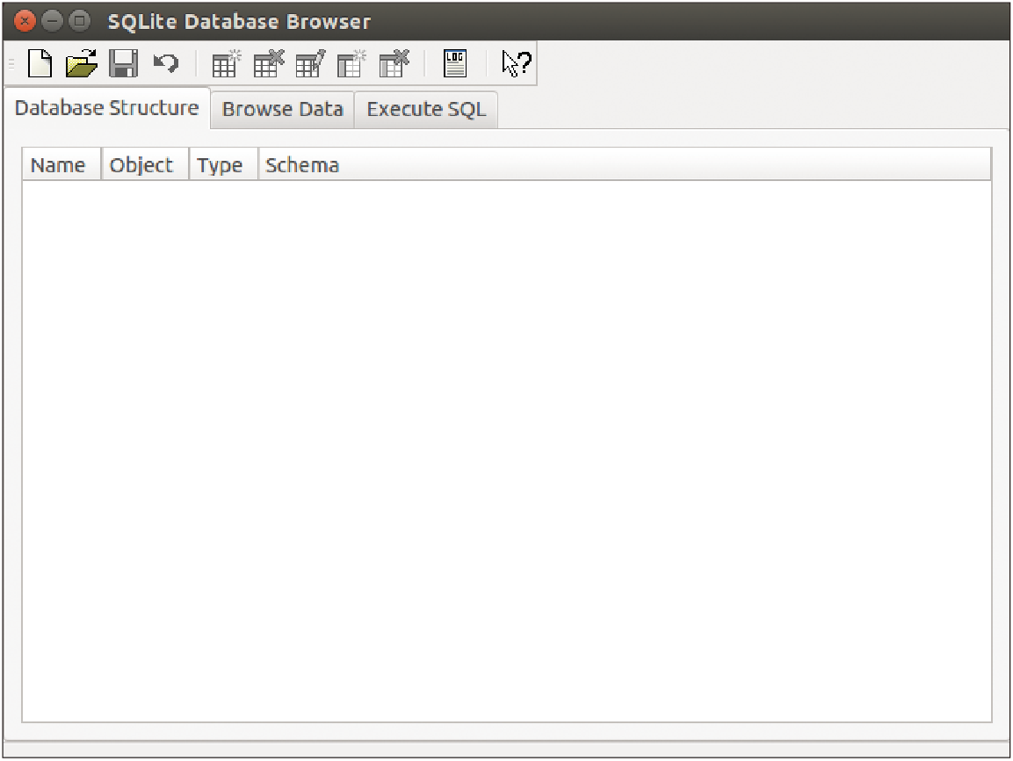Save changes using the floppy disk icon
This screenshot has width=1013, height=761.
point(123,63)
